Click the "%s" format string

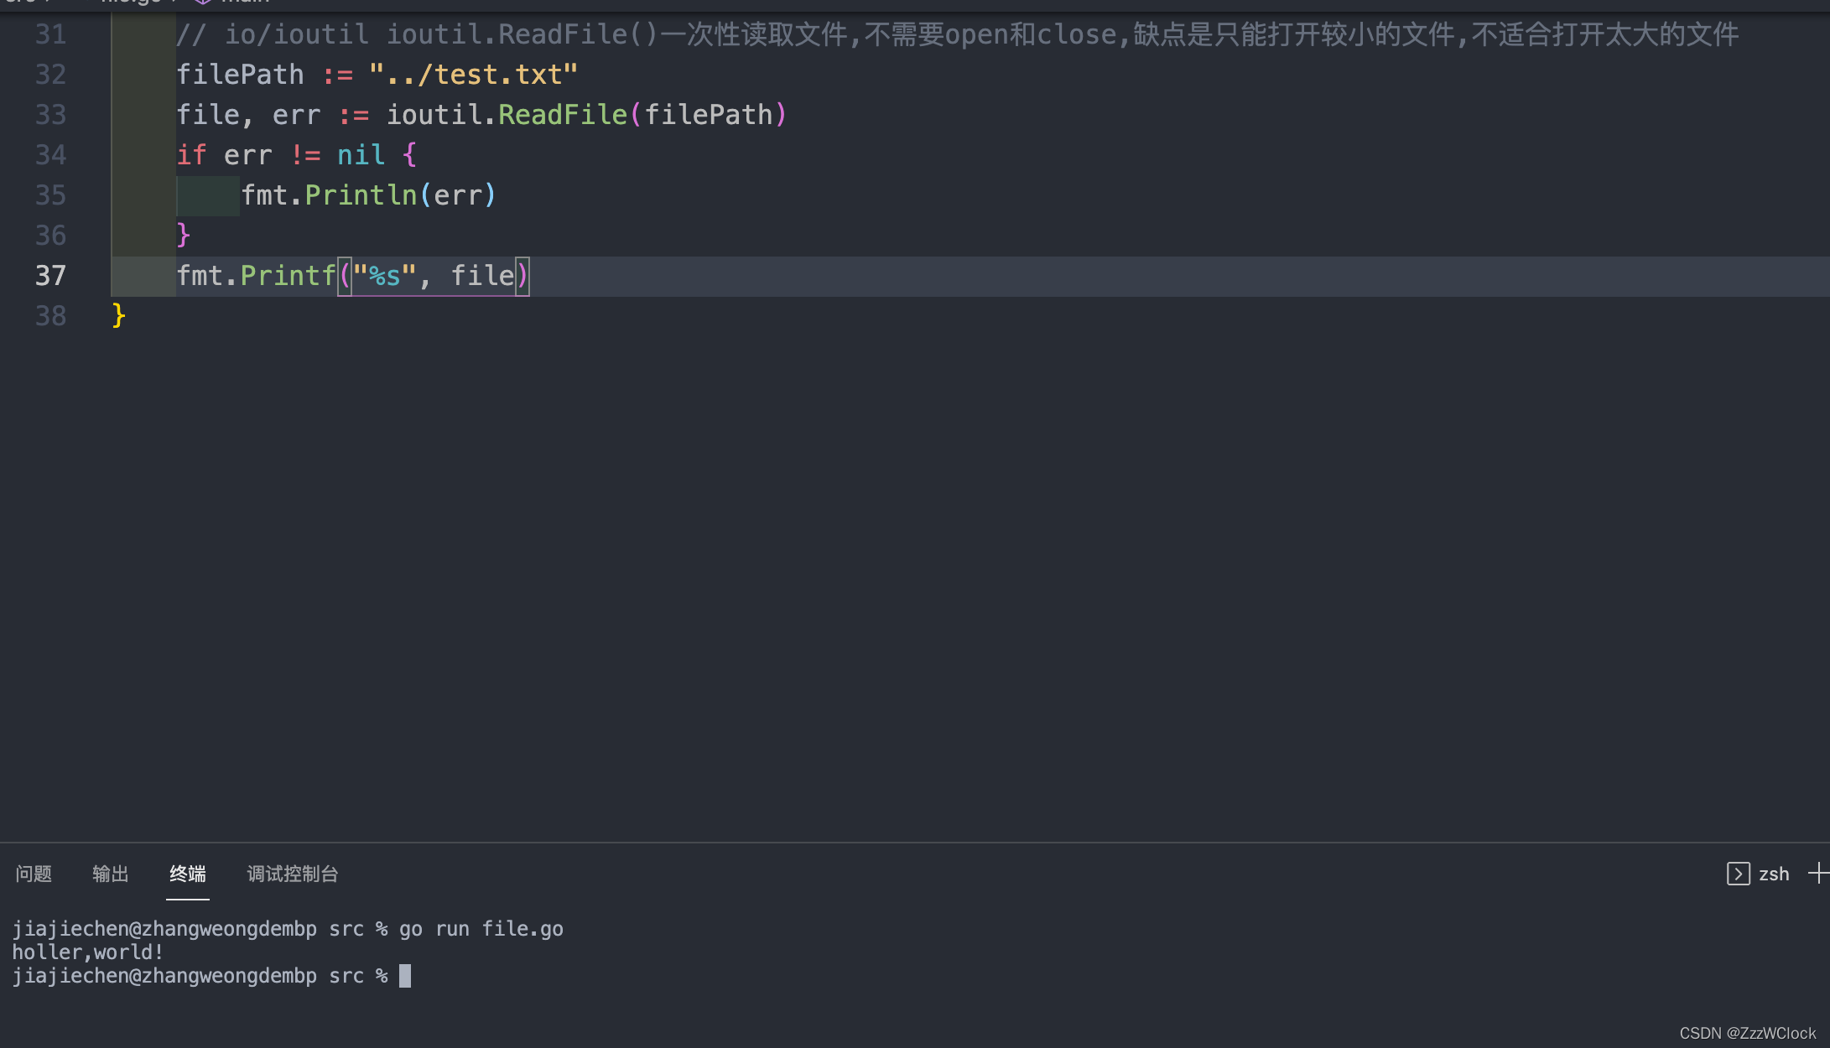coord(384,276)
